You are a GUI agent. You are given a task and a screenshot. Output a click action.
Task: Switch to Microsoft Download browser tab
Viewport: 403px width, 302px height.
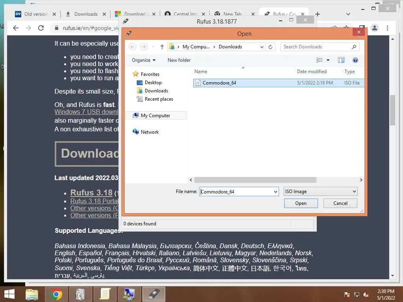(x=131, y=14)
